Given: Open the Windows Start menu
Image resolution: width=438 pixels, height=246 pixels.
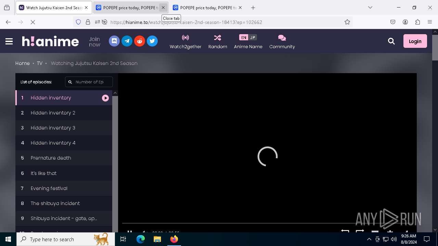Looking at the screenshot, I should (x=8, y=239).
